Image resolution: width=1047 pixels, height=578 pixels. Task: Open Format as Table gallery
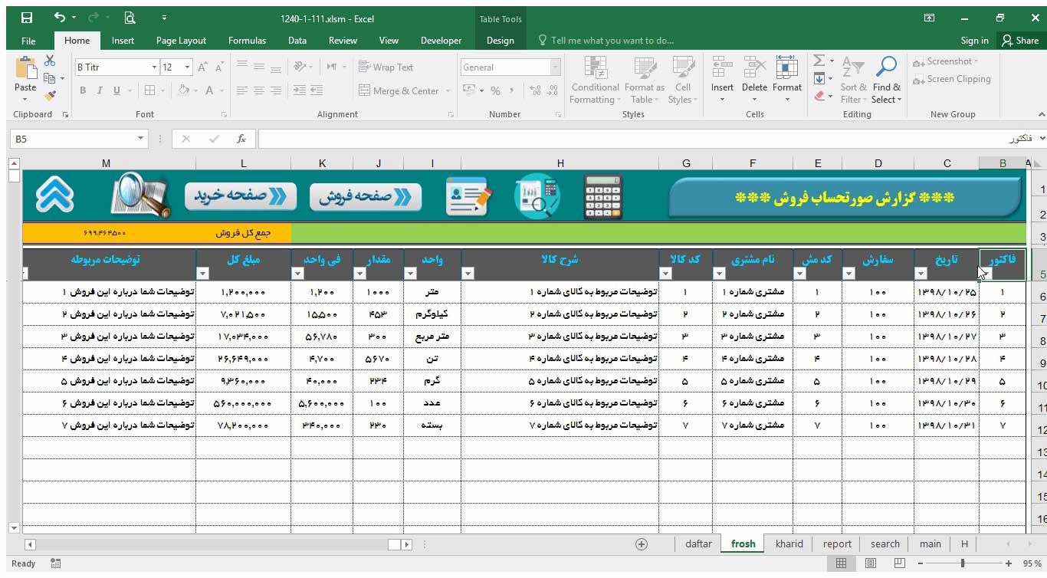[x=644, y=80]
